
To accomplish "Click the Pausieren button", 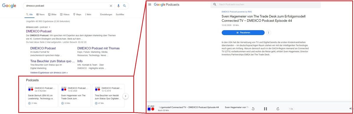I will pos(243,33).
